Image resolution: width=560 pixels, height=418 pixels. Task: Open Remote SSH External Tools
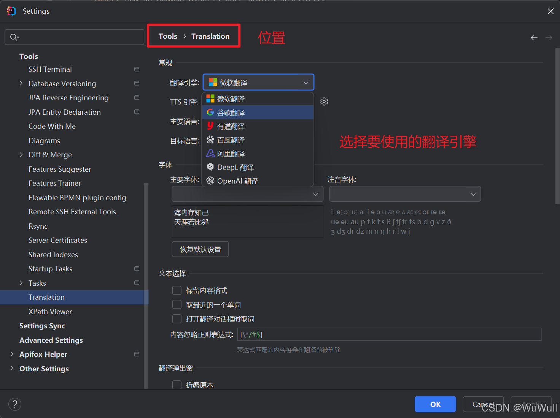tap(72, 212)
